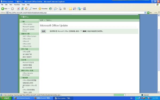Click the yellow note icon in toolbar
The height and width of the screenshot is (100, 160).
coord(70,9)
